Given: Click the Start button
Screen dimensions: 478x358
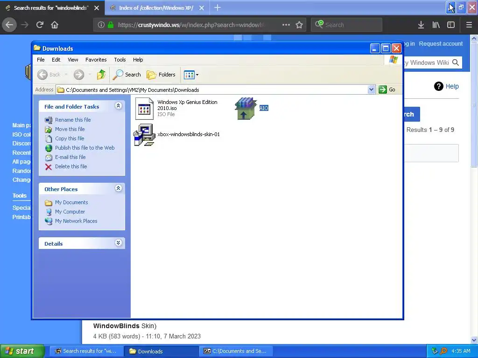Looking at the screenshot, I should coord(22,351).
